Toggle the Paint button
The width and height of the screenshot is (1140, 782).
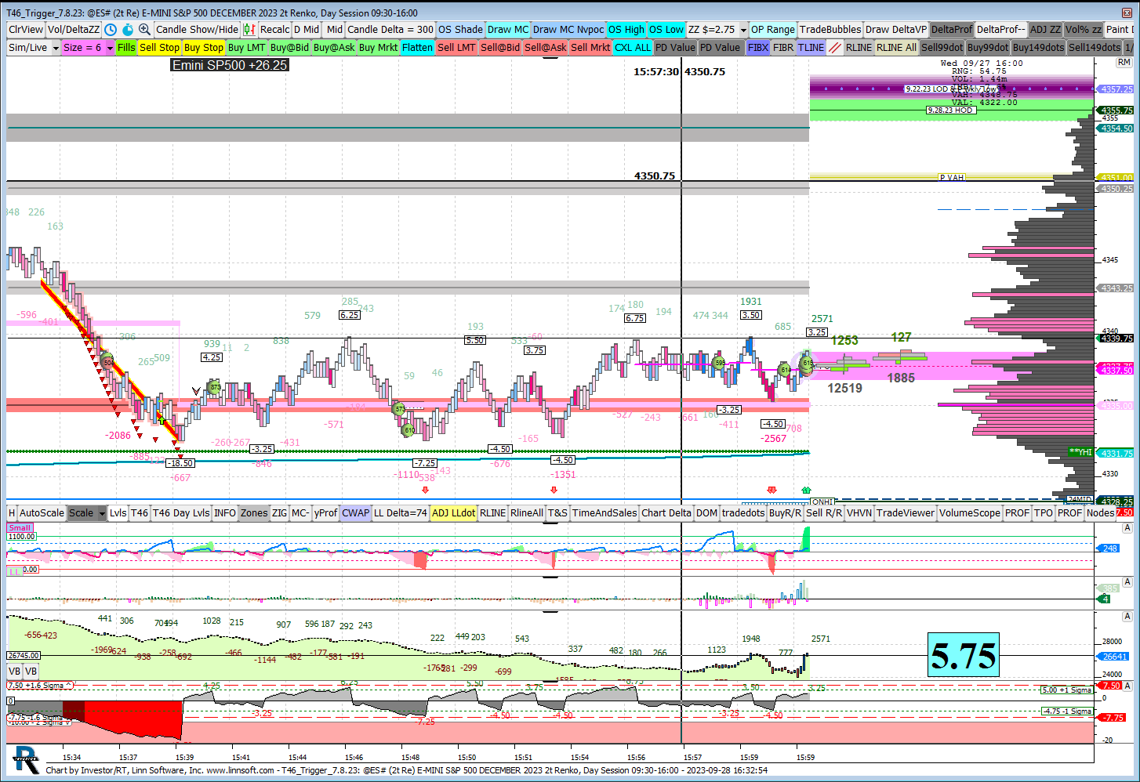(1119, 29)
